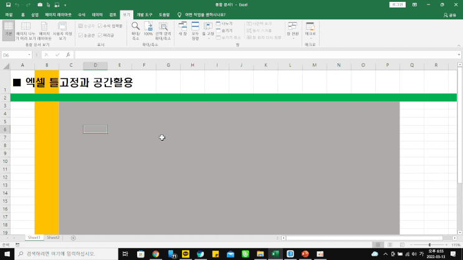This screenshot has height=260, width=463.
Task: Open PowerPoint from the taskbar
Action: [x=305, y=254]
